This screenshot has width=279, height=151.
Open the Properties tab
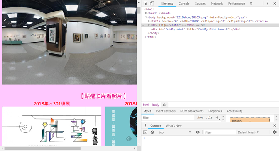pyautogui.click(x=215, y=111)
